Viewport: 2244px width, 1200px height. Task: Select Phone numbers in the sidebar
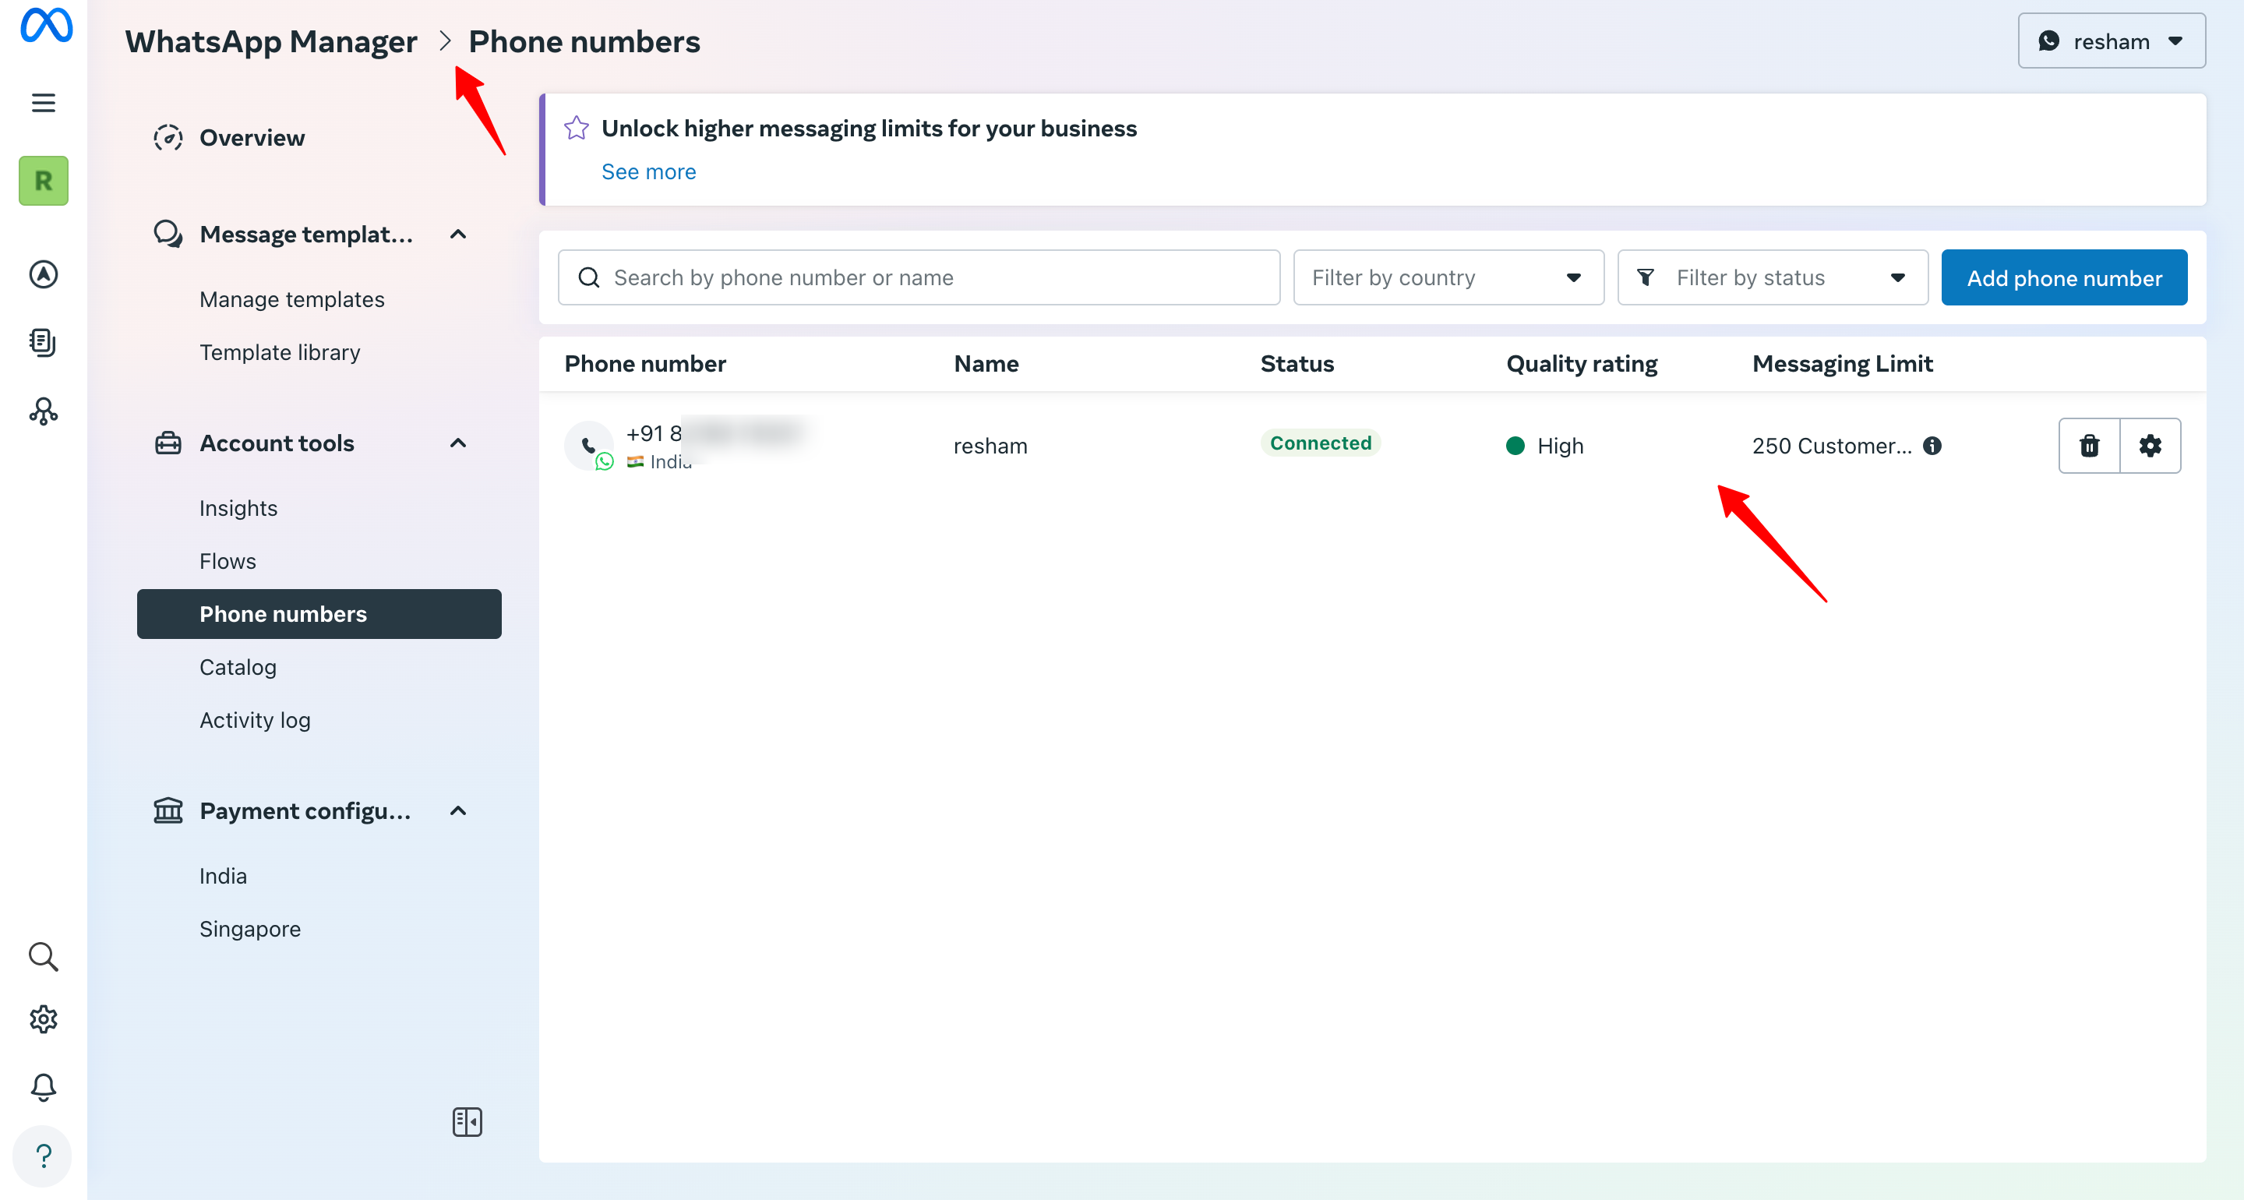click(x=319, y=613)
